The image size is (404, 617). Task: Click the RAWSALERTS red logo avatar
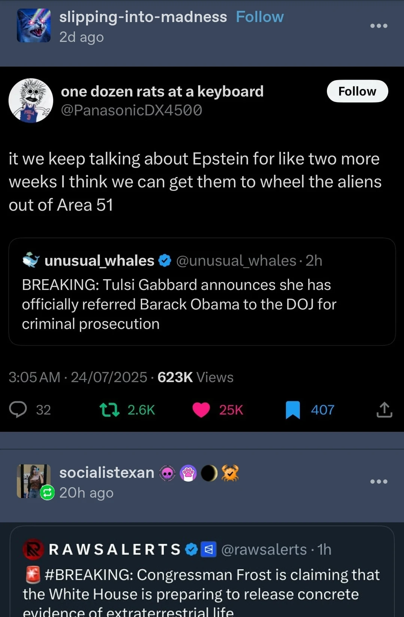point(33,550)
